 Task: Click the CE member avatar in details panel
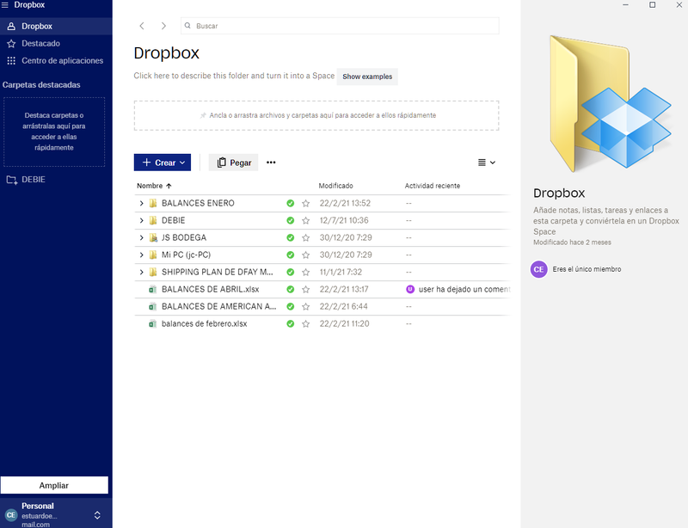click(539, 269)
